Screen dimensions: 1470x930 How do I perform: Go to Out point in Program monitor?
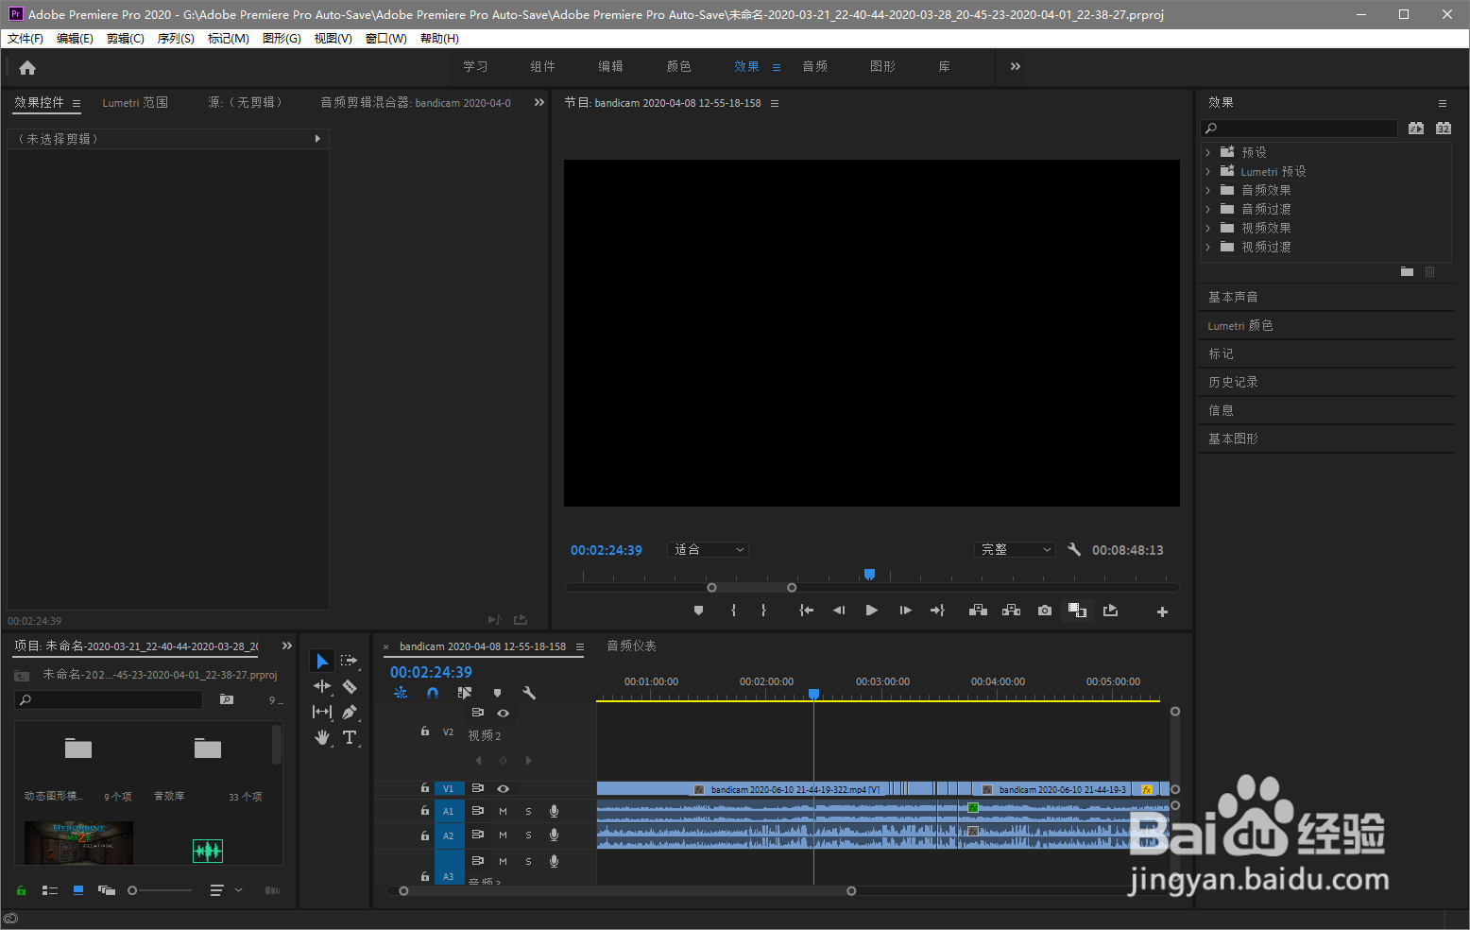coord(937,611)
